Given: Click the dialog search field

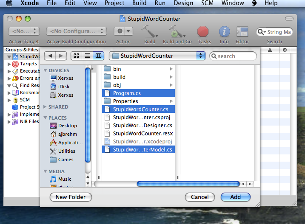Looking at the screenshot, I should pos(233,56).
